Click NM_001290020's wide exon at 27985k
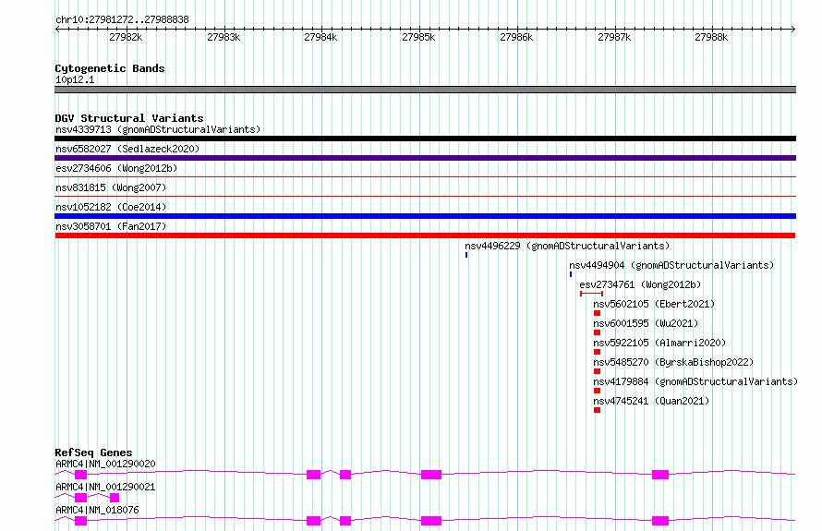The height and width of the screenshot is (531, 822). (x=431, y=475)
